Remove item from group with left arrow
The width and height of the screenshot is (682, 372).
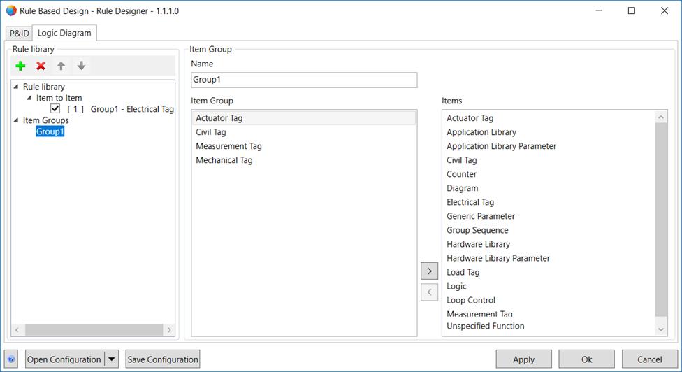429,292
